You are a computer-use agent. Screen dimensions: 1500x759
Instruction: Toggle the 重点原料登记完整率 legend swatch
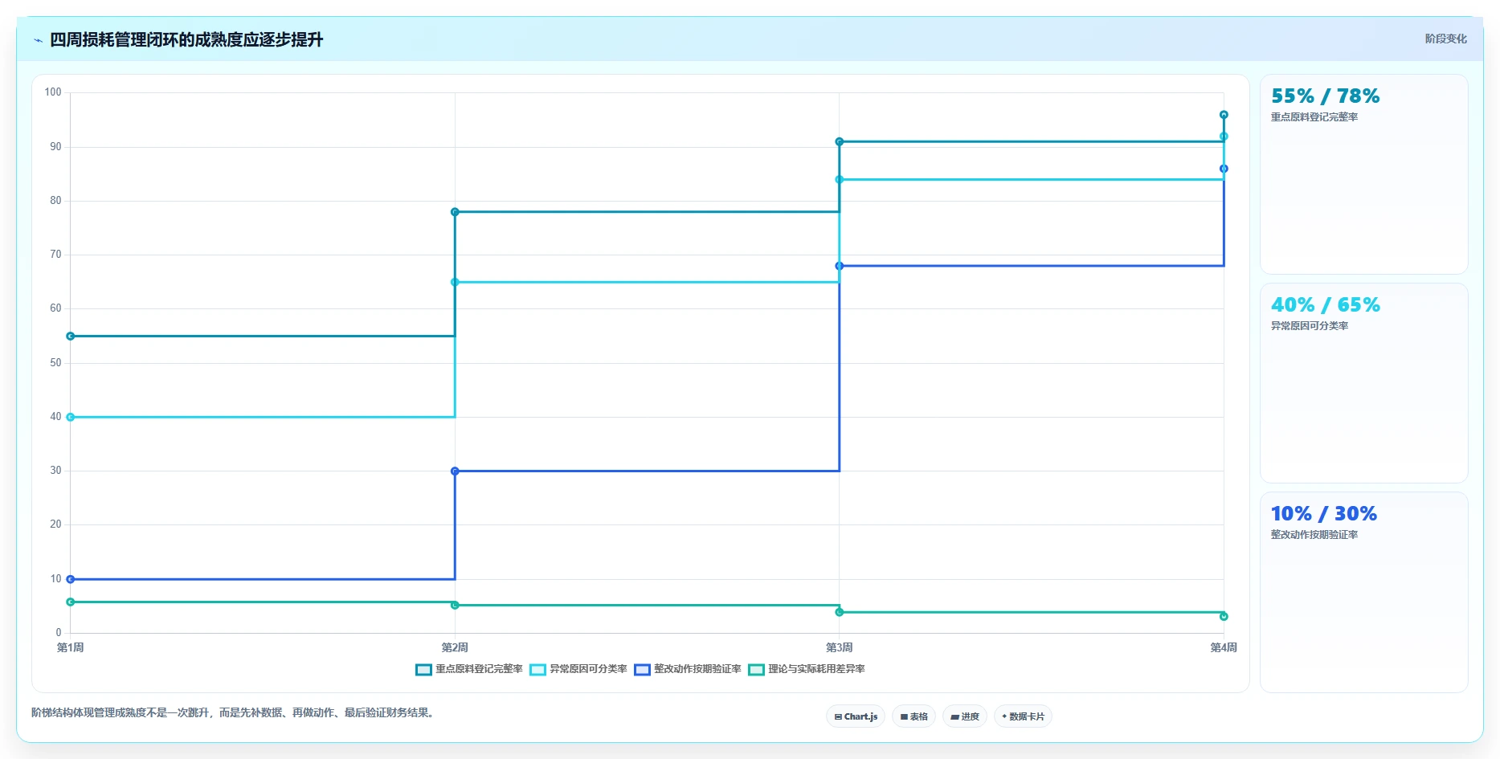point(423,670)
